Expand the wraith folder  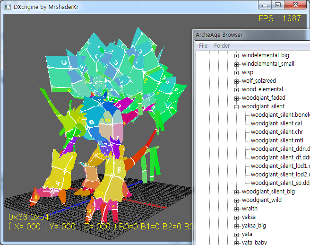(236, 209)
